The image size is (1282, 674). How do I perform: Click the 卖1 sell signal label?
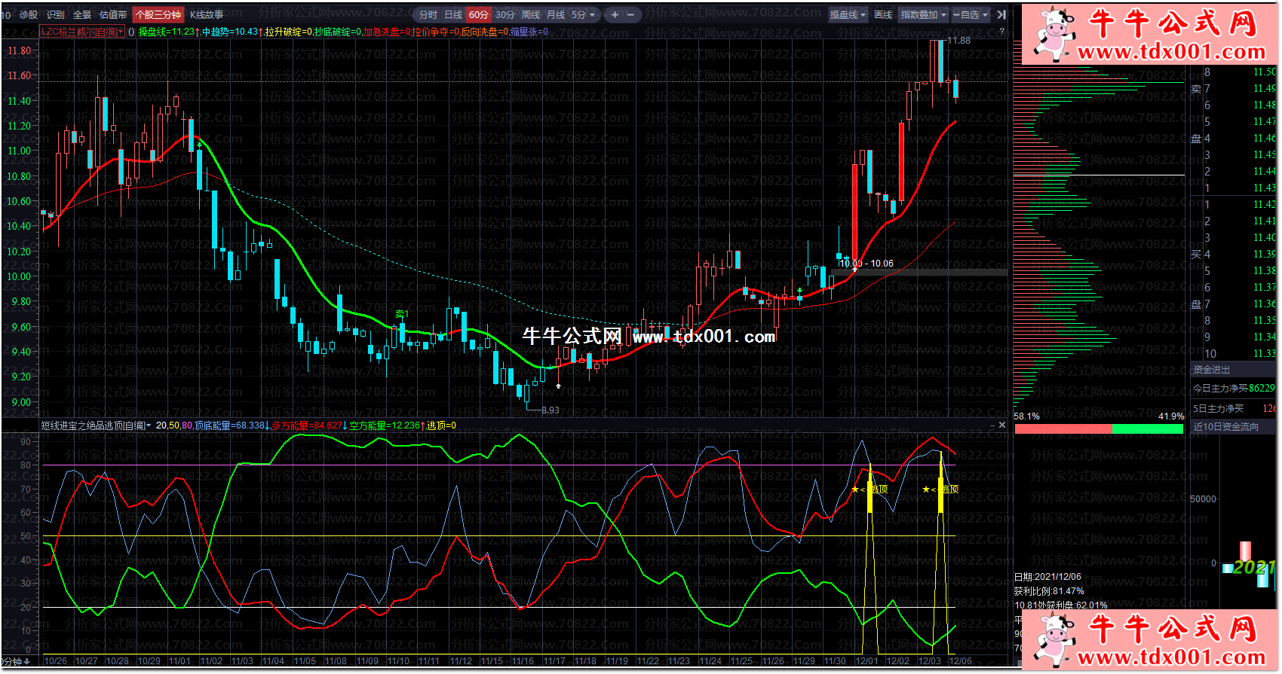[402, 314]
